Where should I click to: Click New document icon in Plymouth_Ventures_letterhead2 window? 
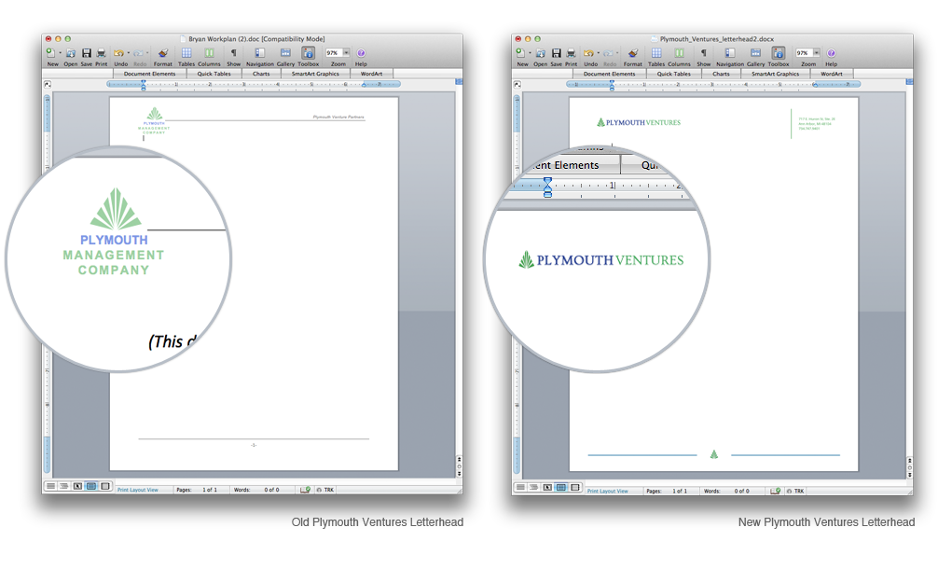[520, 53]
